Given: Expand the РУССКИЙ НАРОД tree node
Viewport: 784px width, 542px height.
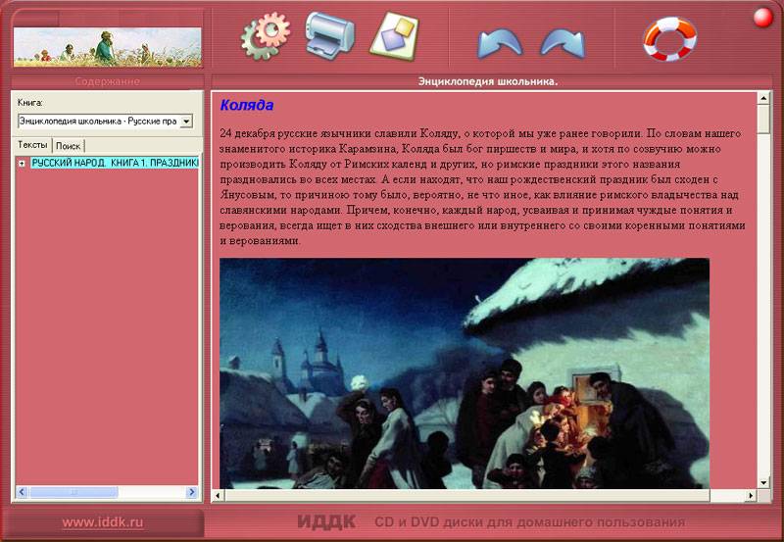Looking at the screenshot, I should click(x=22, y=163).
